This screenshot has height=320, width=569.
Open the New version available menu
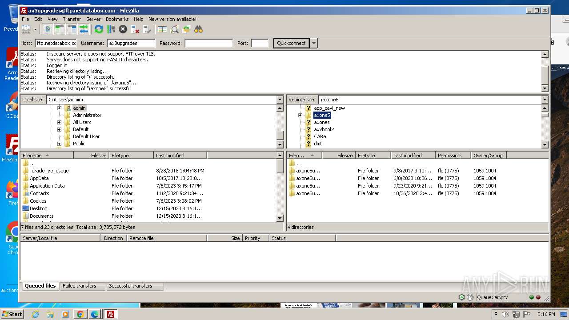[x=172, y=19]
